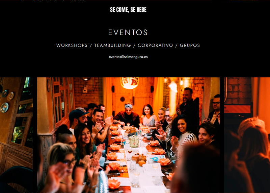This screenshot has height=193, width=270.
Task: Open the left gallery photo with wooden cabinet
Action: coord(16,135)
